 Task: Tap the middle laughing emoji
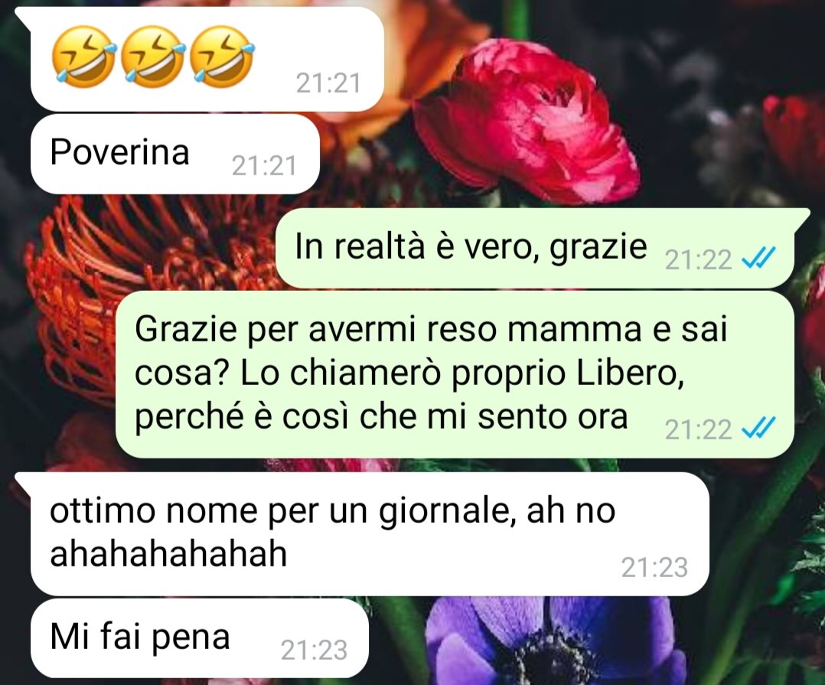(153, 57)
